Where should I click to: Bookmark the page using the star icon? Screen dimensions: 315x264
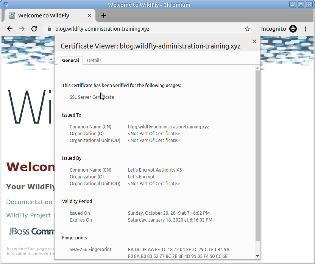pyautogui.click(x=247, y=29)
